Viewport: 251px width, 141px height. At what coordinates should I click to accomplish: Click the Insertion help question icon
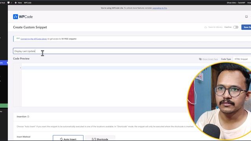click(28, 117)
